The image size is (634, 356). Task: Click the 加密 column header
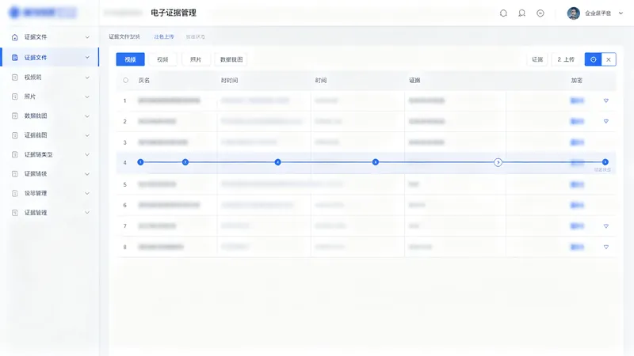pyautogui.click(x=577, y=81)
